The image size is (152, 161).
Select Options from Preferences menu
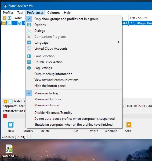point(74,25)
